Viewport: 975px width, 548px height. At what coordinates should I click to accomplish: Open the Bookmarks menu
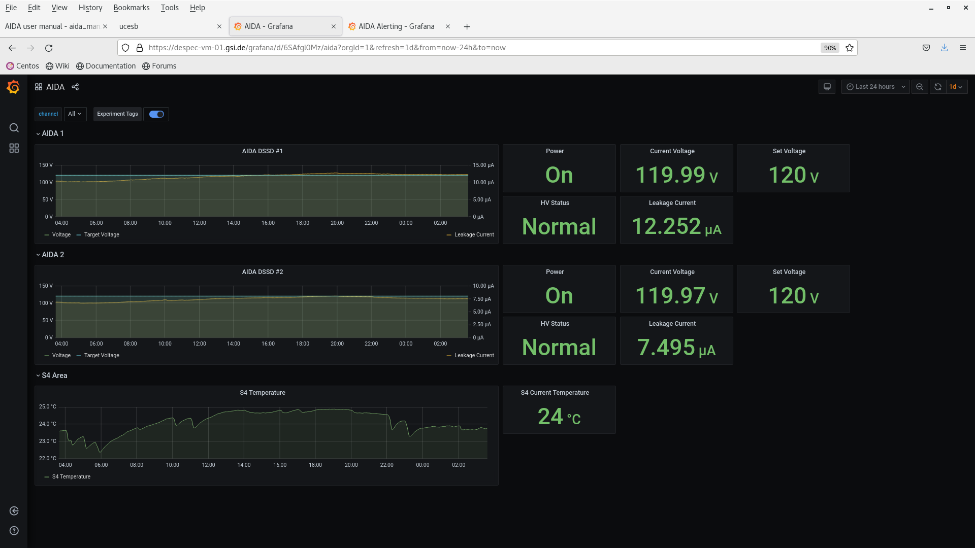[131, 8]
